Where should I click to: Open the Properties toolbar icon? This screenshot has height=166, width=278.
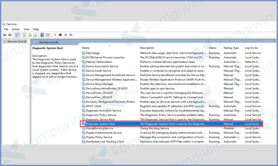click(24, 35)
